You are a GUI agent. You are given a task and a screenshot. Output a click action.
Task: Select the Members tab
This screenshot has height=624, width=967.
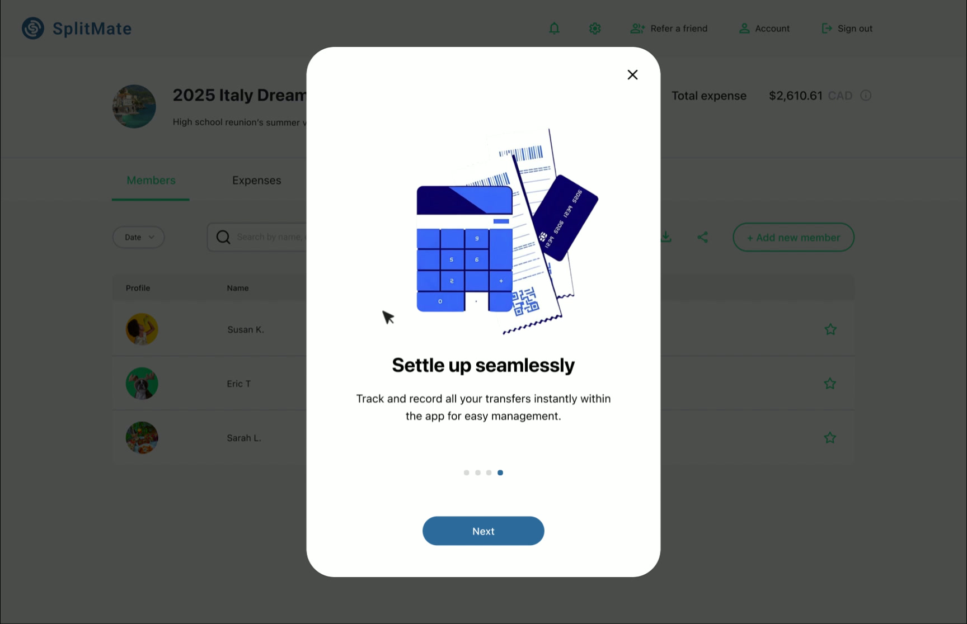pyautogui.click(x=151, y=181)
